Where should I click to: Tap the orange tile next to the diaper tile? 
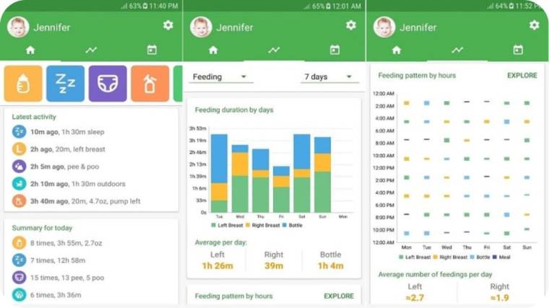tap(150, 84)
